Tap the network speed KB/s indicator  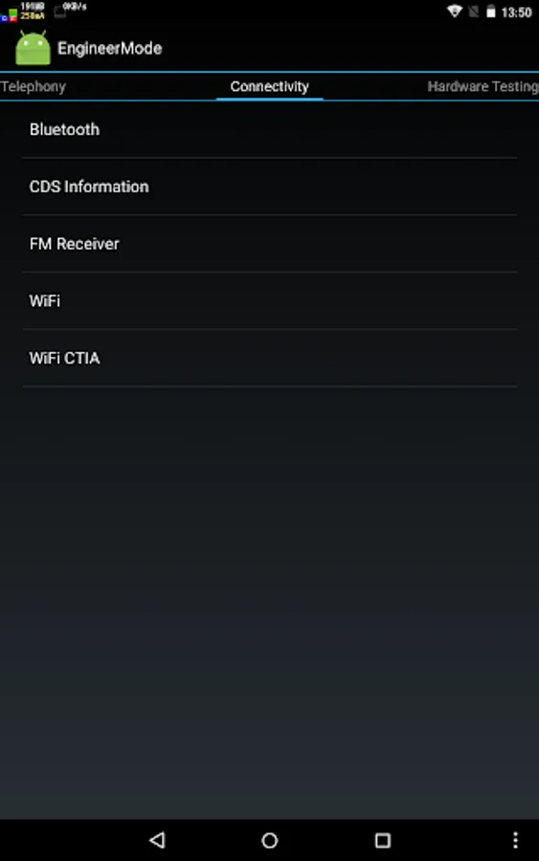click(70, 10)
